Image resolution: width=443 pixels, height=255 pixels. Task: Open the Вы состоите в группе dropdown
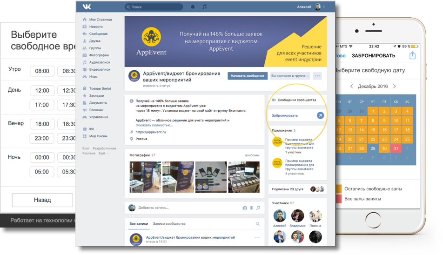290,76
